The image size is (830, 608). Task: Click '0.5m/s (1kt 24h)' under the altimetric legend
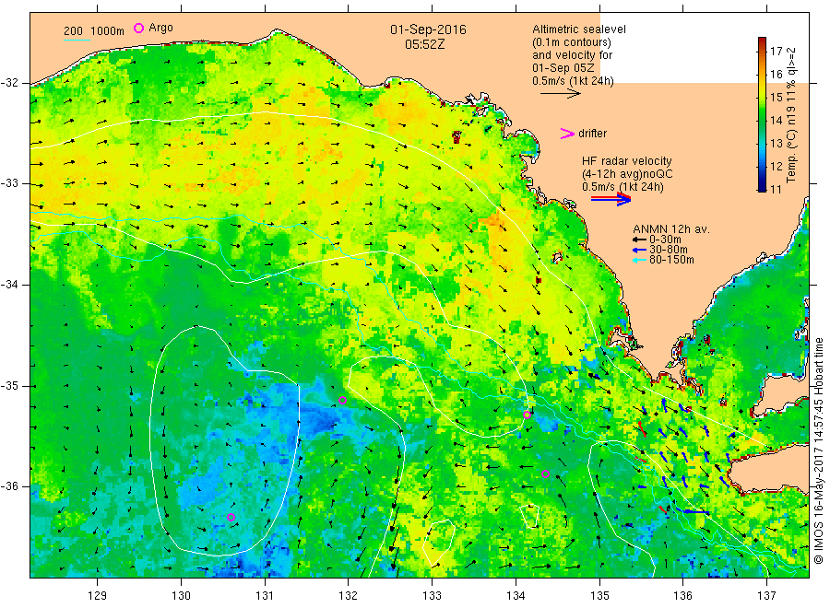[x=574, y=81]
